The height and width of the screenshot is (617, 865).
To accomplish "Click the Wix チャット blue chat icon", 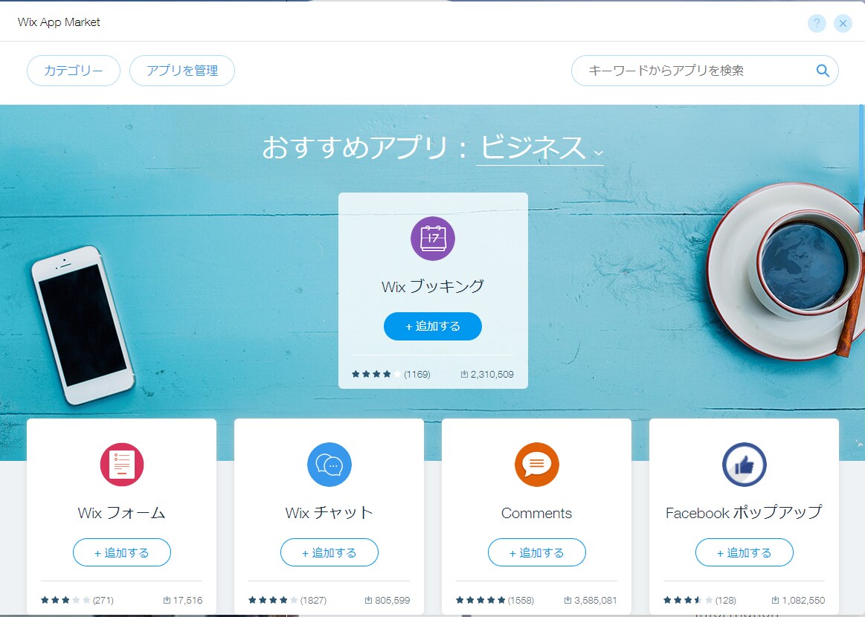I will pyautogui.click(x=329, y=465).
